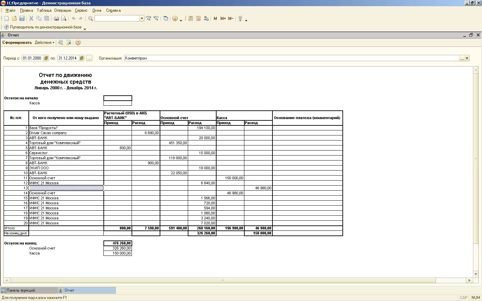Click the horizontal scrollbar right arrow
This screenshot has width=482, height=301.
click(470, 280)
